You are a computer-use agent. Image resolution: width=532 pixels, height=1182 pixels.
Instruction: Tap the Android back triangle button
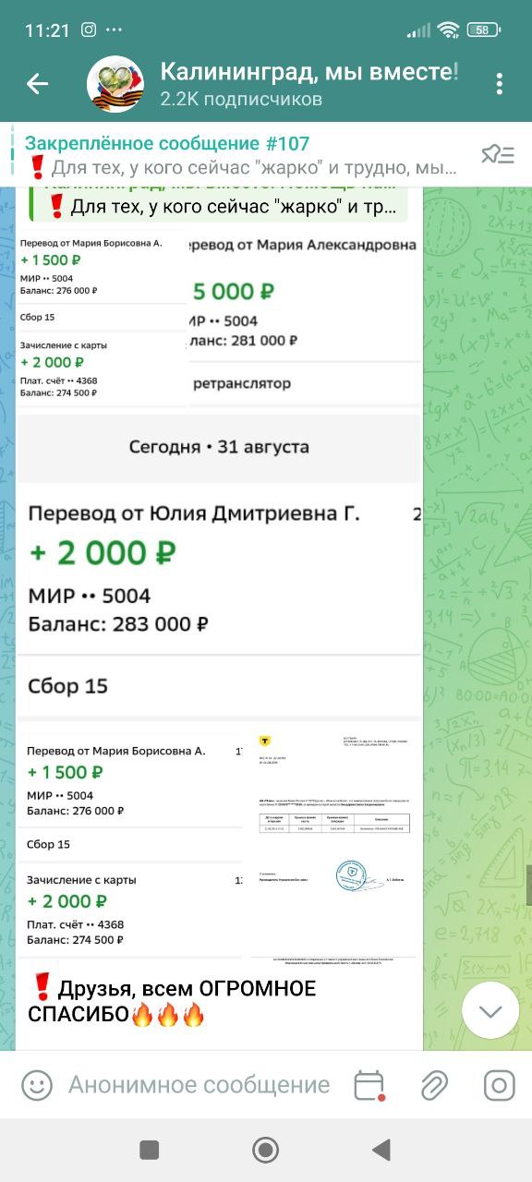[381, 1150]
